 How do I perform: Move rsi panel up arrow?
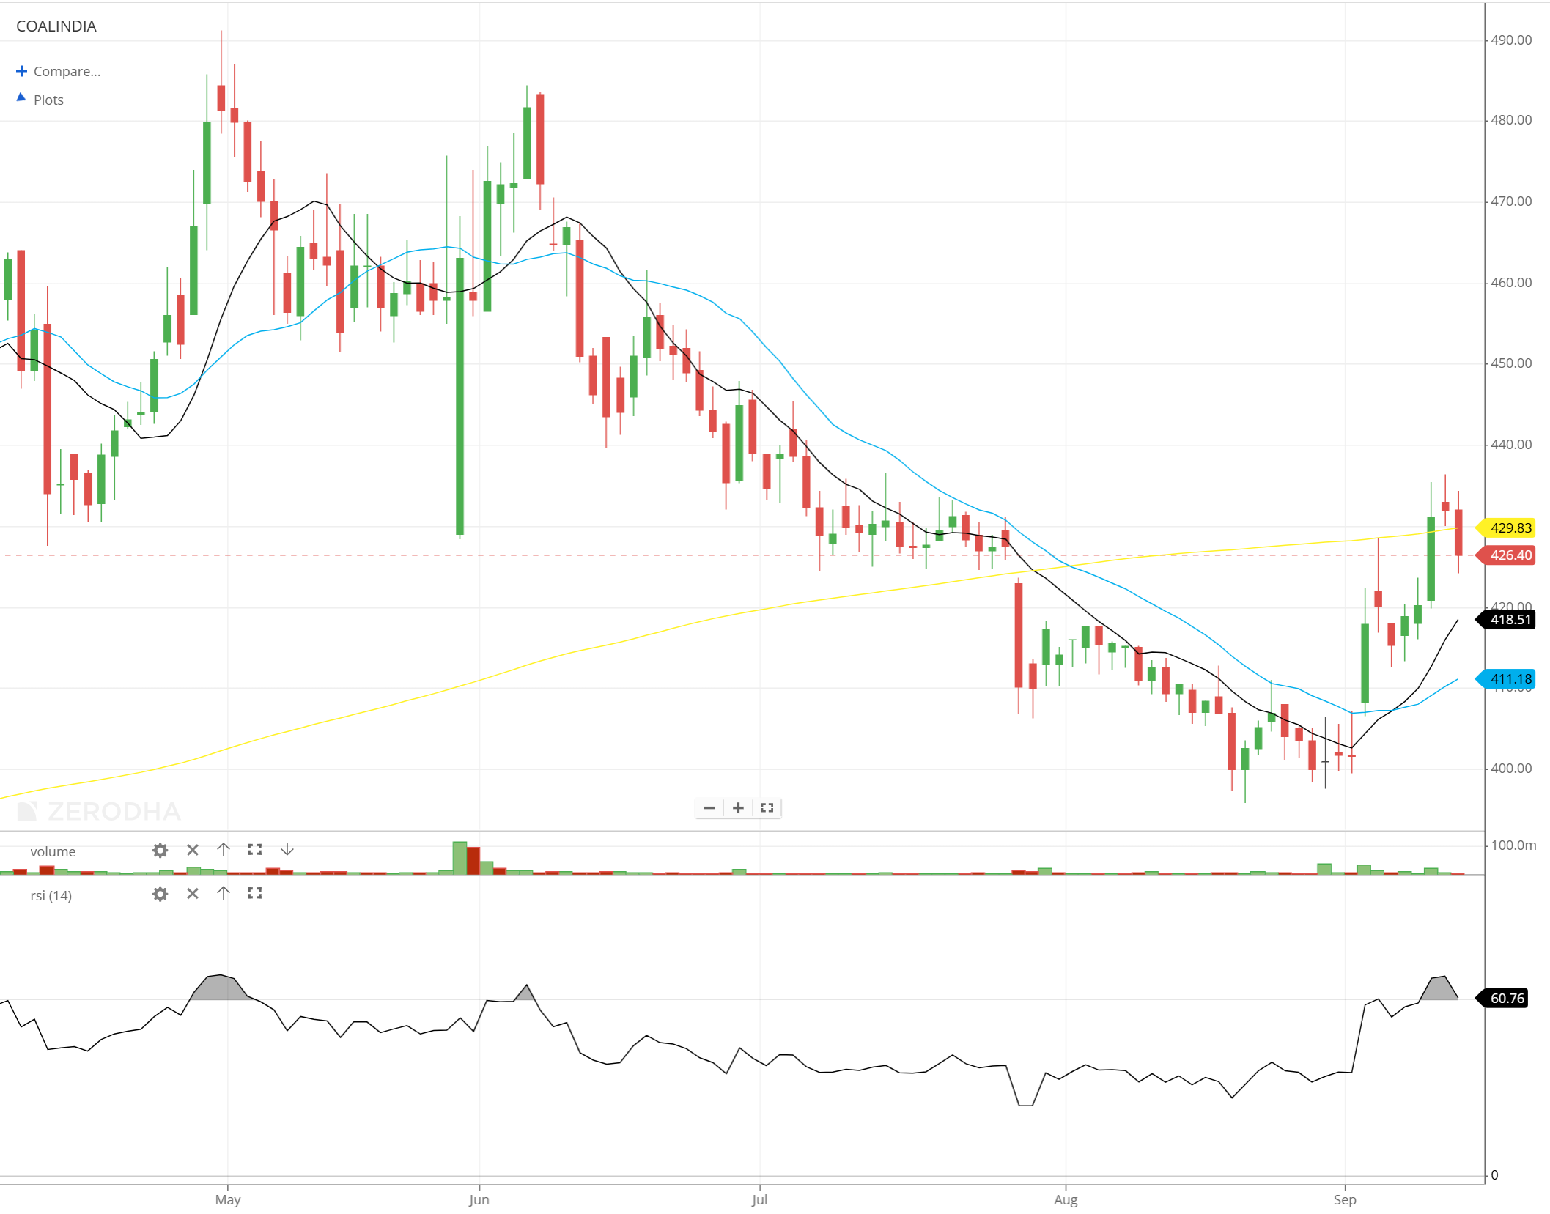click(224, 893)
